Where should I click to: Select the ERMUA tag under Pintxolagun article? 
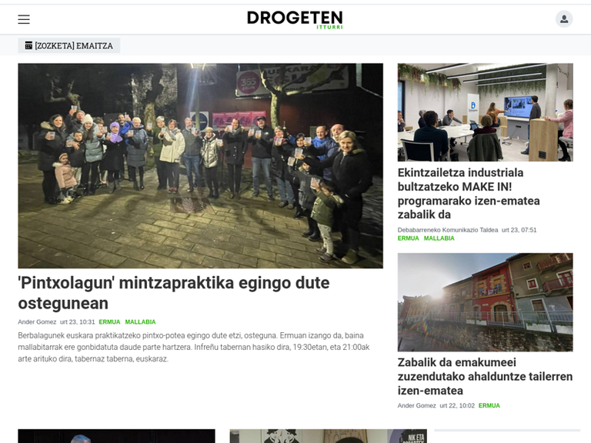(x=109, y=322)
